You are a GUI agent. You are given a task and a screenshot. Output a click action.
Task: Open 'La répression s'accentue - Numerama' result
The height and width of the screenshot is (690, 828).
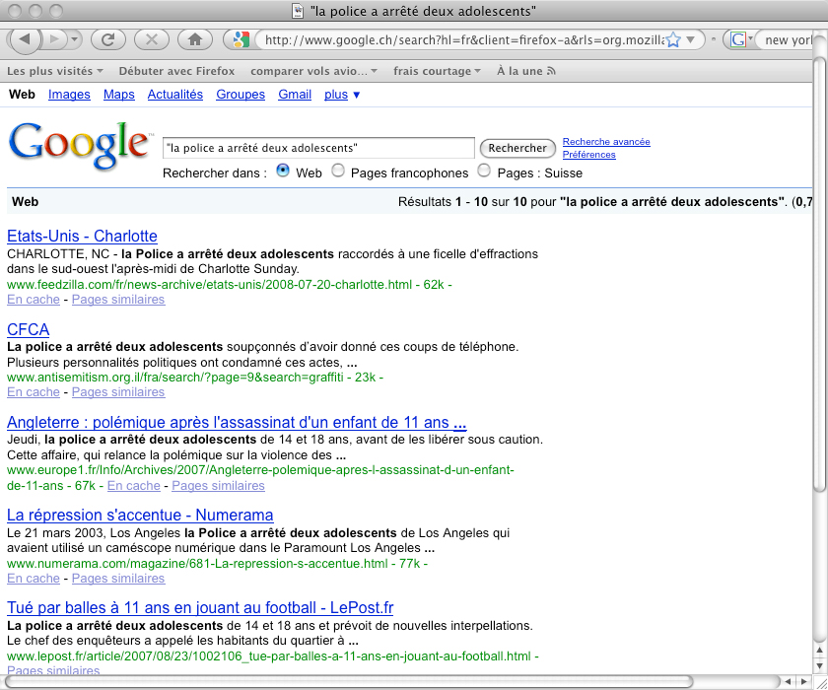[140, 515]
